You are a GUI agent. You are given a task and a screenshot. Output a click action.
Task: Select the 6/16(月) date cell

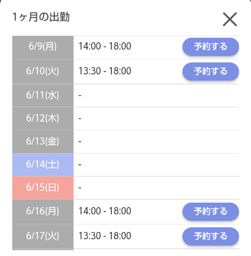pyautogui.click(x=43, y=212)
